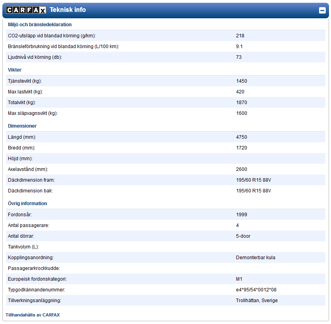Select the Miljö och bränsledeklaration heading
Viewport: 331px width, 324px height.
(x=40, y=25)
